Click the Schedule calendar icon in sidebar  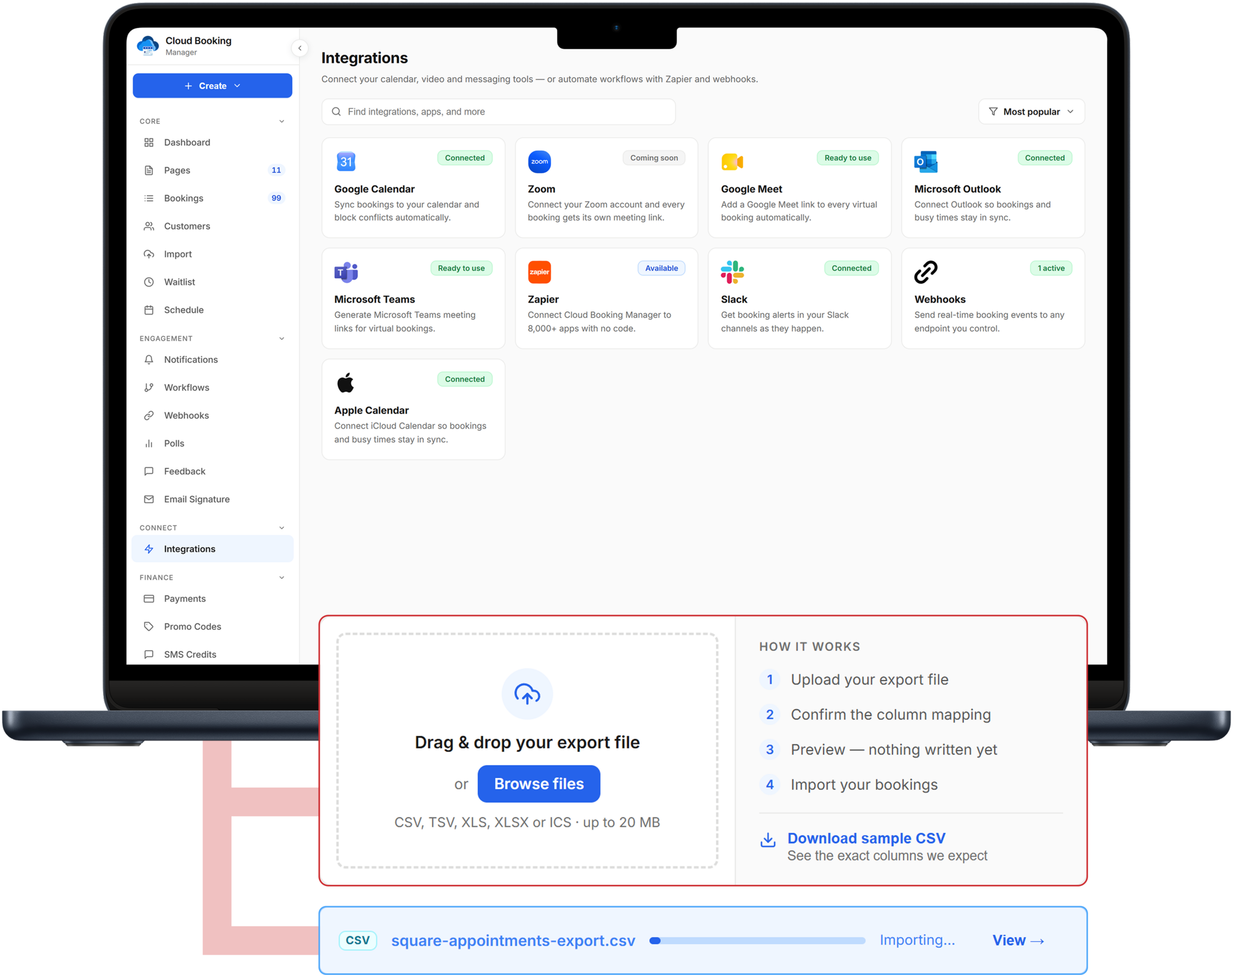[149, 310]
